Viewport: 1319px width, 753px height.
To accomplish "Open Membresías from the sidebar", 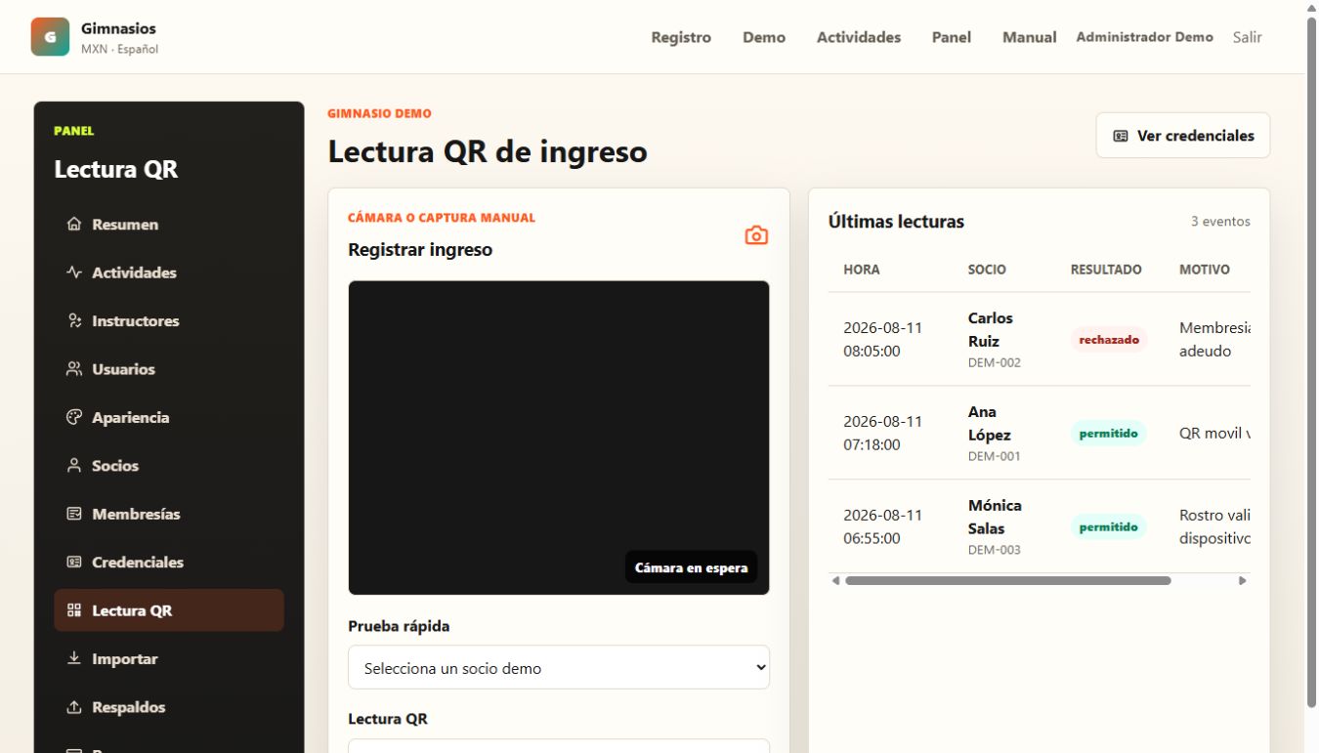I will (x=169, y=514).
